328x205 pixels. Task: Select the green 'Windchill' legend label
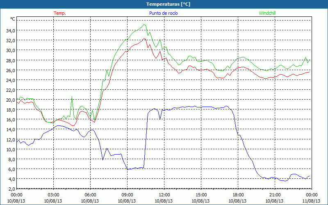(267, 13)
